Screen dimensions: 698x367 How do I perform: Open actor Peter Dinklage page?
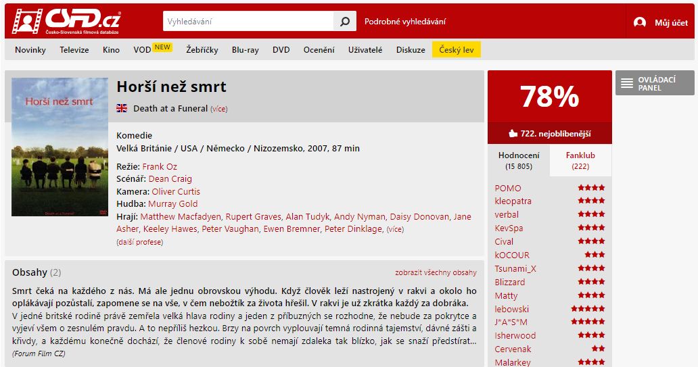pyautogui.click(x=354, y=228)
